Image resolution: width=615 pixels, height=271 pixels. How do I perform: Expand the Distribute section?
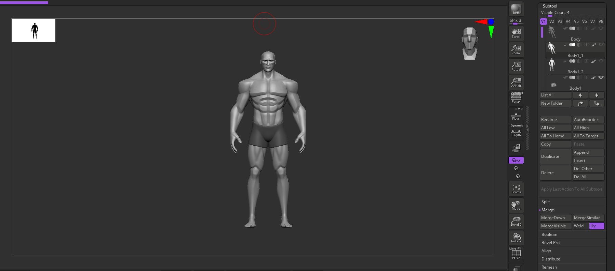pyautogui.click(x=551, y=259)
